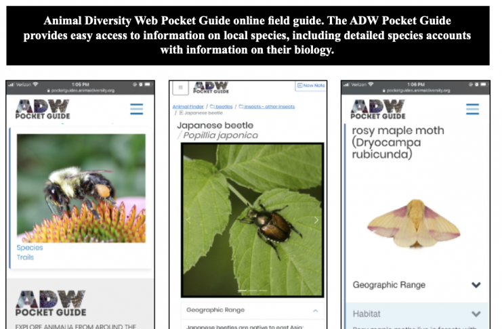Click the Popillia japonica scientific name
The height and width of the screenshot is (329, 502).
pyautogui.click(x=221, y=135)
